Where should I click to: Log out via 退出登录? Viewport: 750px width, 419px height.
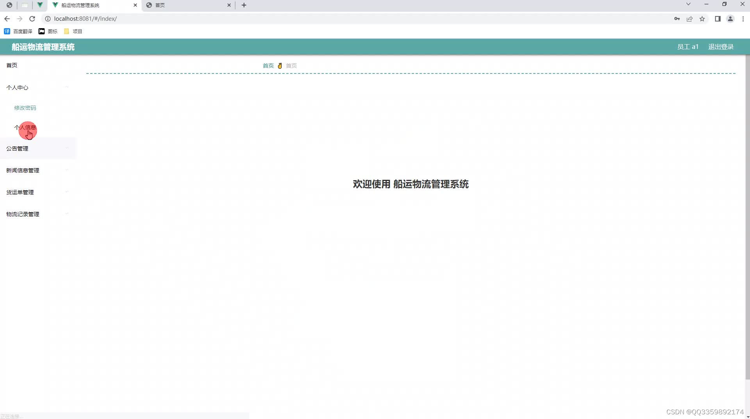coord(721,47)
